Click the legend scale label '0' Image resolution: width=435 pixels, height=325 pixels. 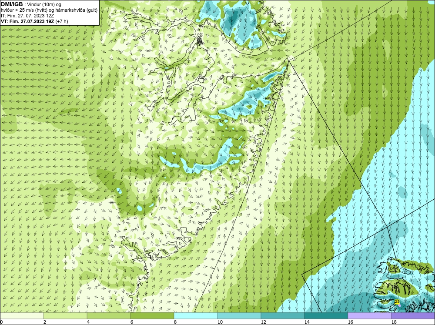pyautogui.click(x=1, y=322)
